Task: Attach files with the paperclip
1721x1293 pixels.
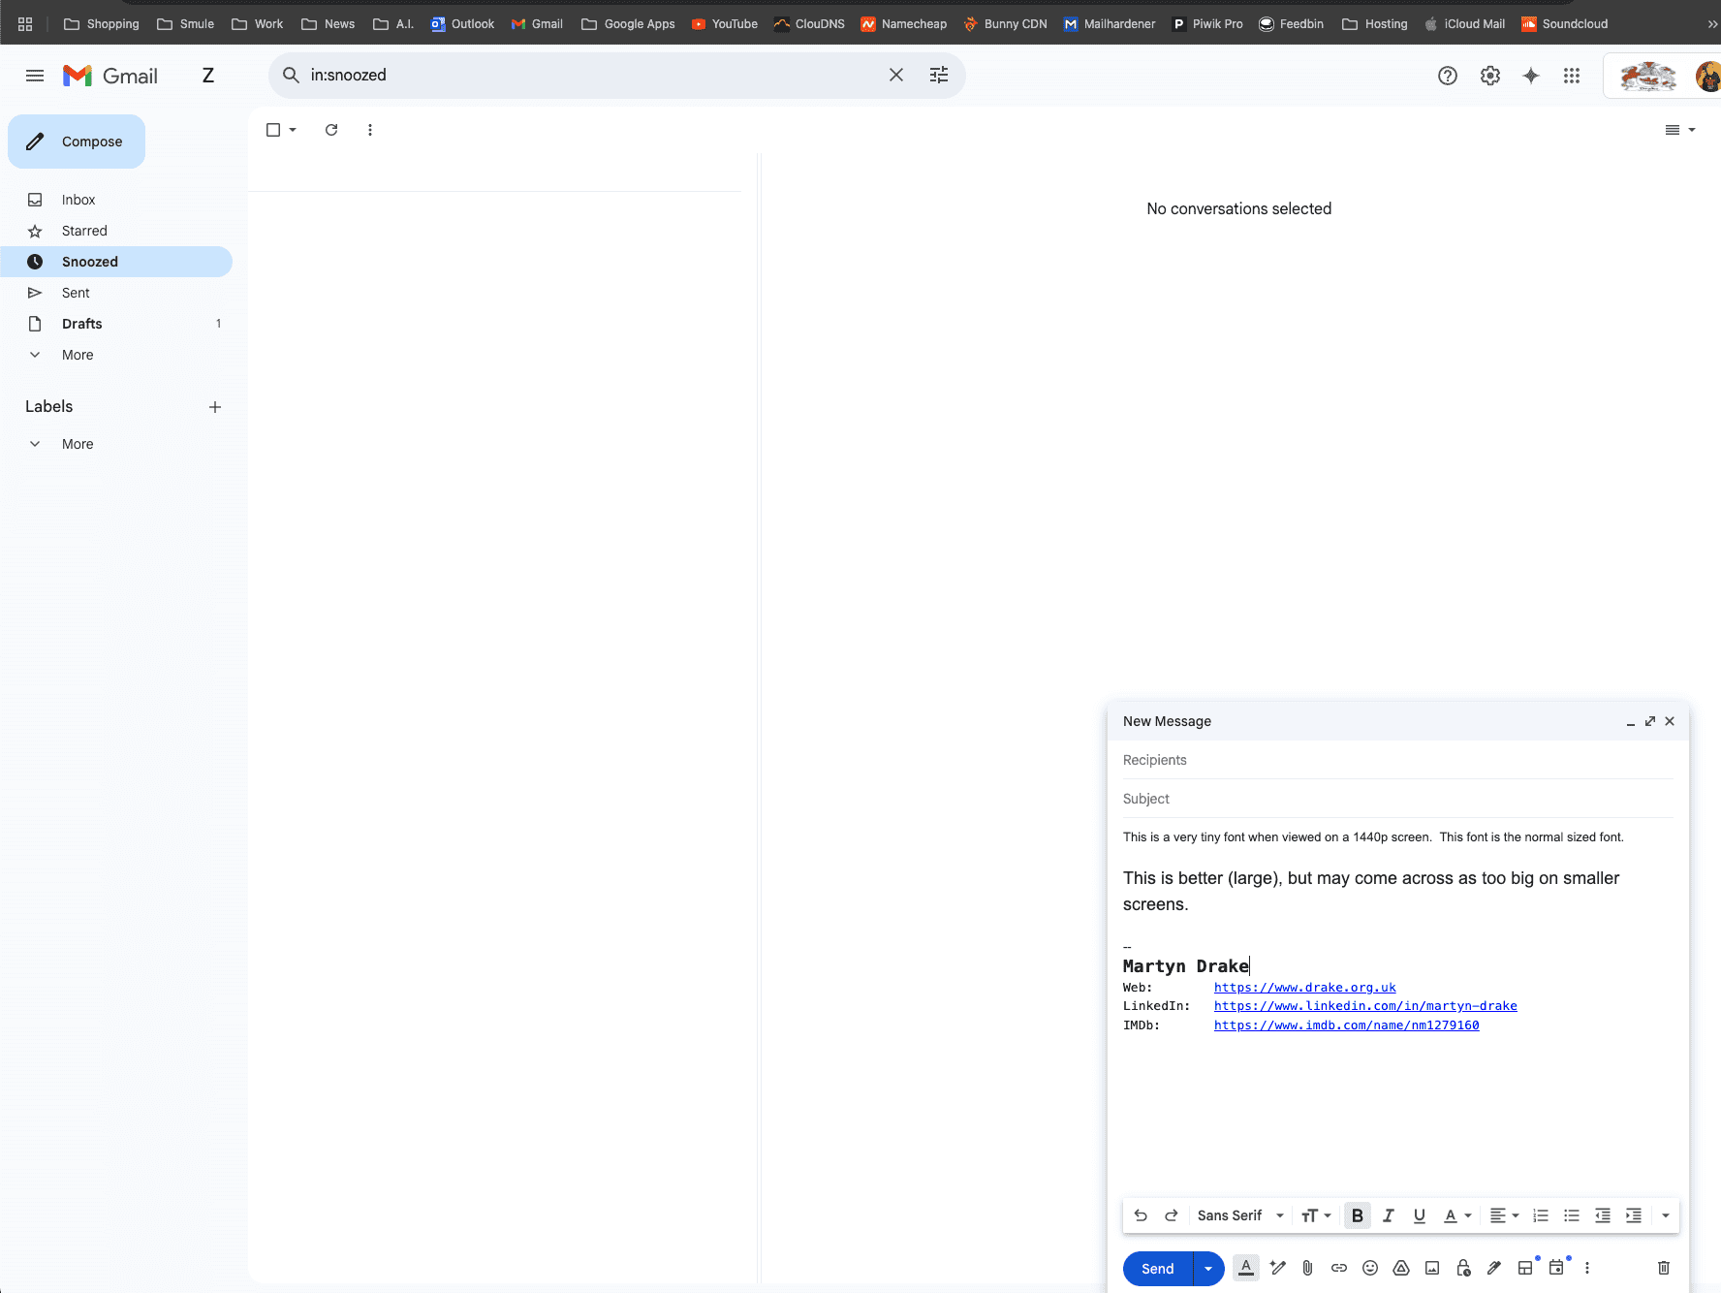Action: point(1308,1268)
